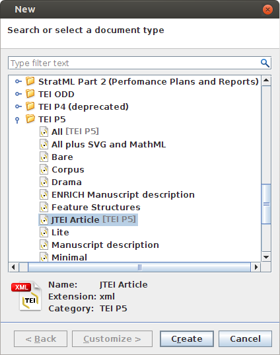Image resolution: width=280 pixels, height=355 pixels.
Task: Click the vertical scrollbar down arrow
Action: tap(266, 257)
